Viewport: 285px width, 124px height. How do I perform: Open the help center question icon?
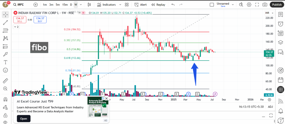[281, 120]
